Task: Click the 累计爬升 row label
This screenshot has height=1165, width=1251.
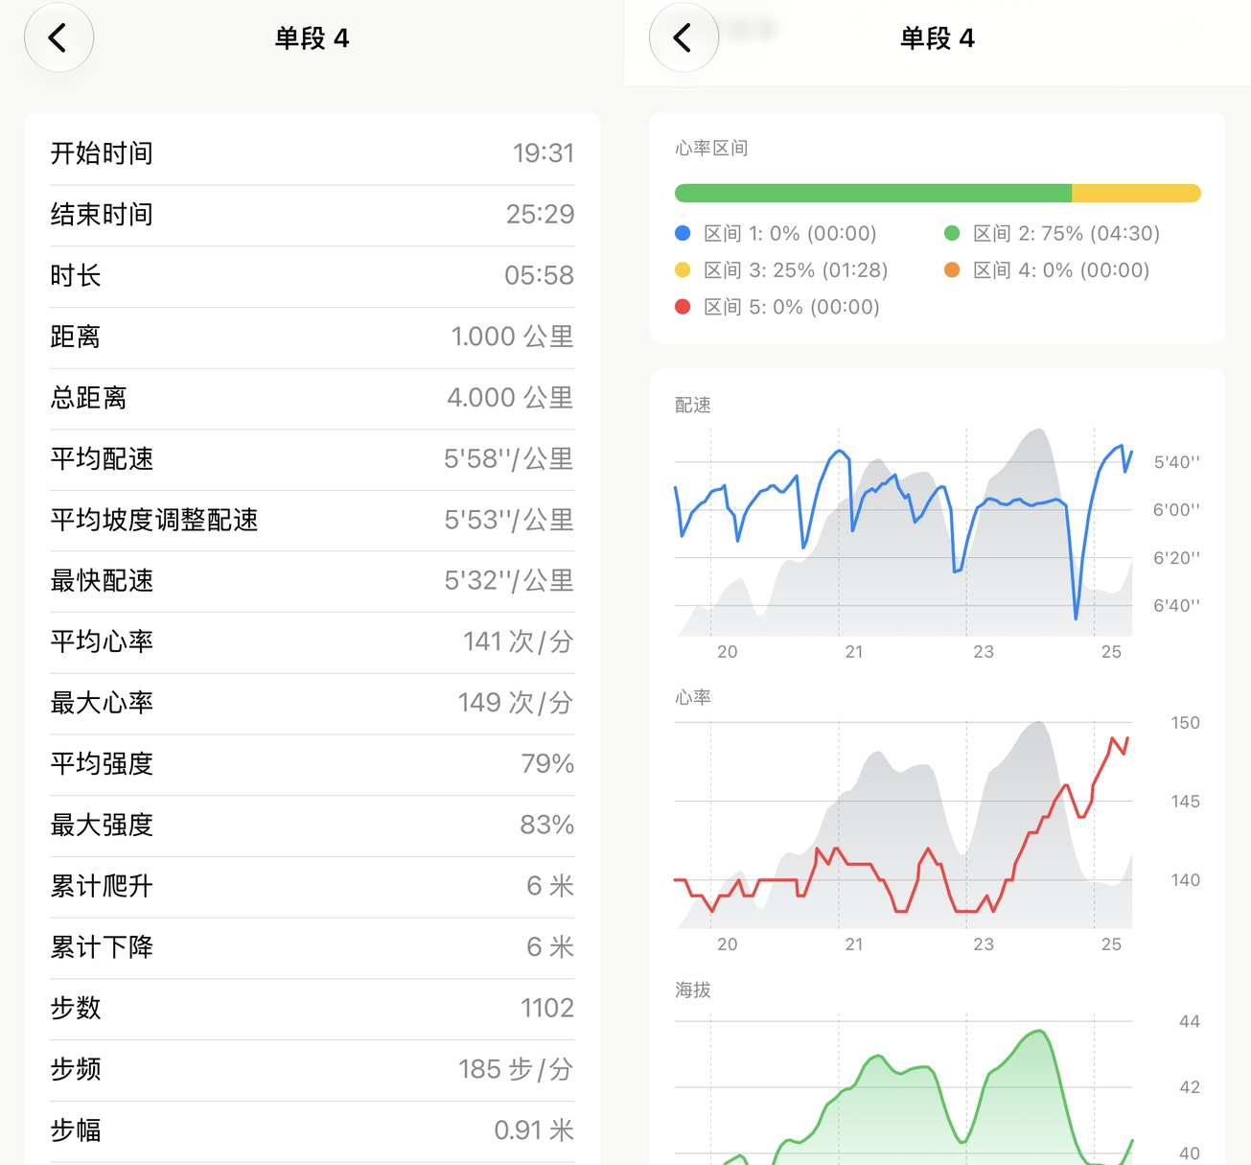Action: click(102, 886)
